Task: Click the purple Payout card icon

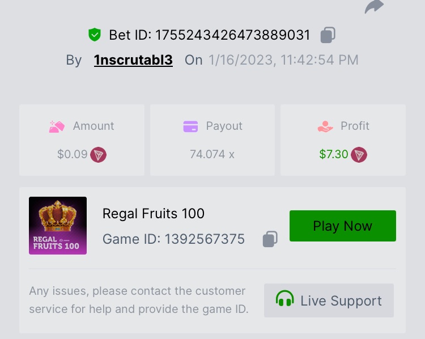Action: pyautogui.click(x=190, y=126)
